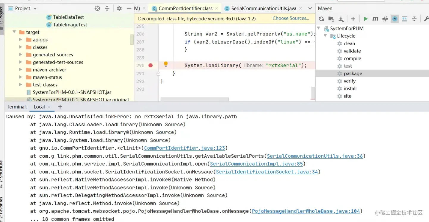Click the lightbulb intention icon on line 290
Viewport: 429px width, 222px height.
click(166, 64)
